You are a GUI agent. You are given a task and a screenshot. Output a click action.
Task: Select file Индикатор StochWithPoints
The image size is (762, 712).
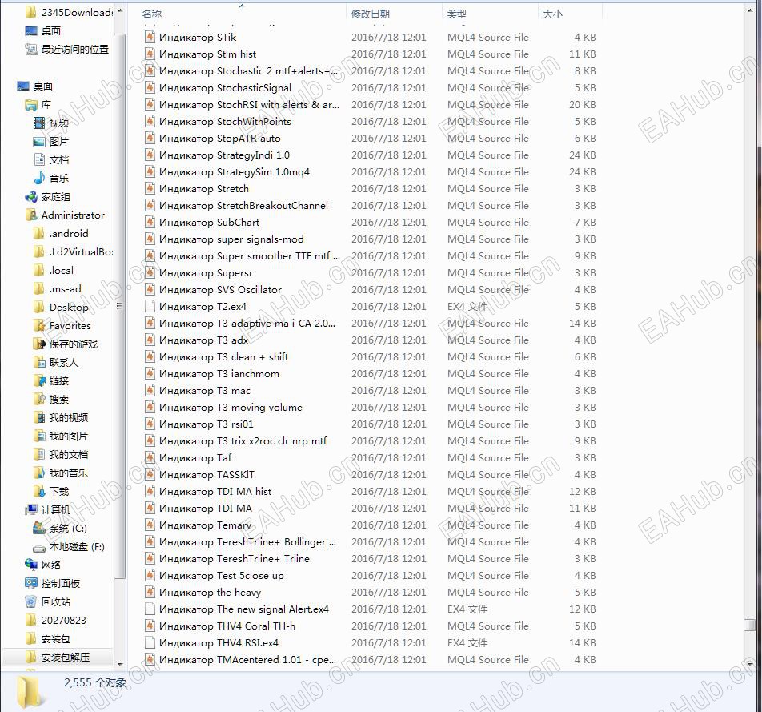(225, 122)
